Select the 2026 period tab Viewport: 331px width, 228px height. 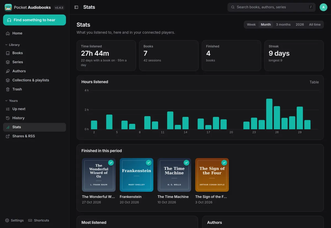pos(300,25)
